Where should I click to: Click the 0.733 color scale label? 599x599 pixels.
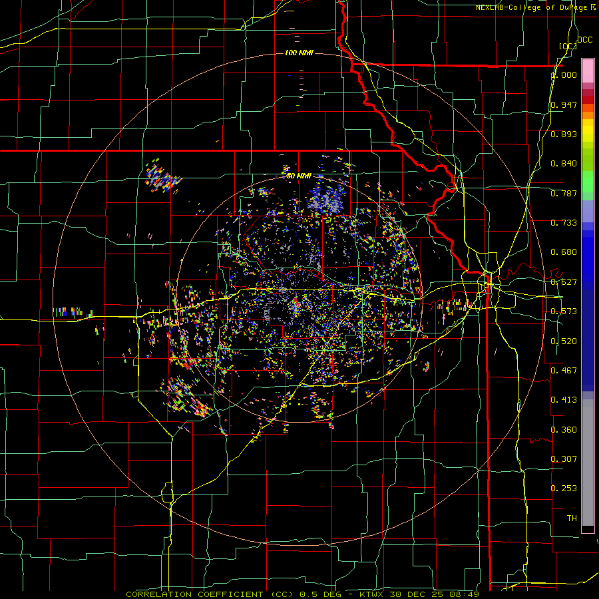click(x=564, y=223)
